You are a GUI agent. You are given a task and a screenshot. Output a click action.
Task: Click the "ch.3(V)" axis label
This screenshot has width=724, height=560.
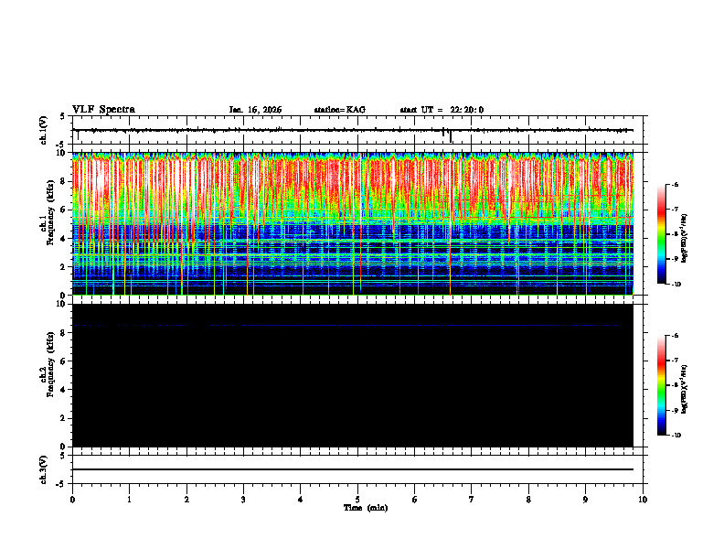pyautogui.click(x=44, y=469)
